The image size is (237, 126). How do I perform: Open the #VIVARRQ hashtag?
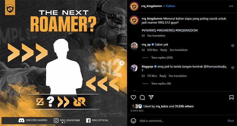[x=149, y=30]
